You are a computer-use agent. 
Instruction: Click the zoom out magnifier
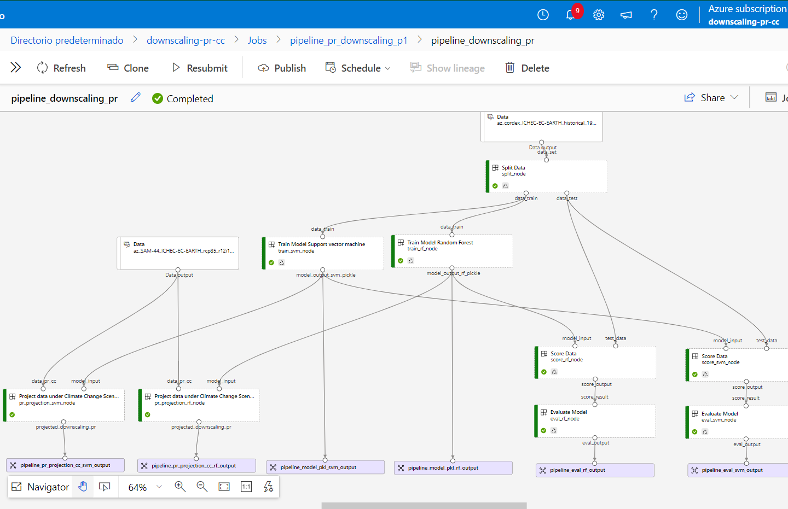pos(202,487)
